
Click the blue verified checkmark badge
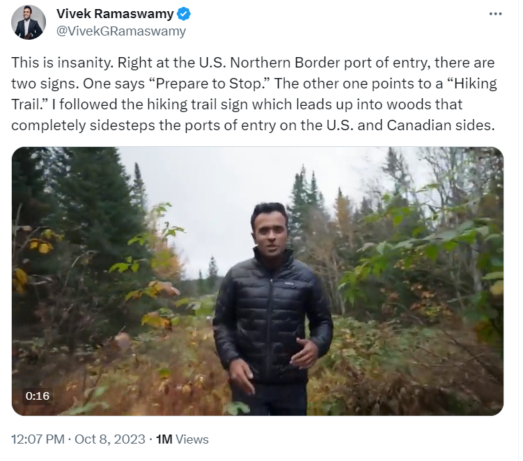click(x=185, y=15)
